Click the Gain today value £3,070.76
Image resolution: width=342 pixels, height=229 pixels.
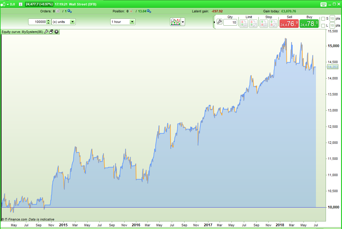click(x=289, y=11)
